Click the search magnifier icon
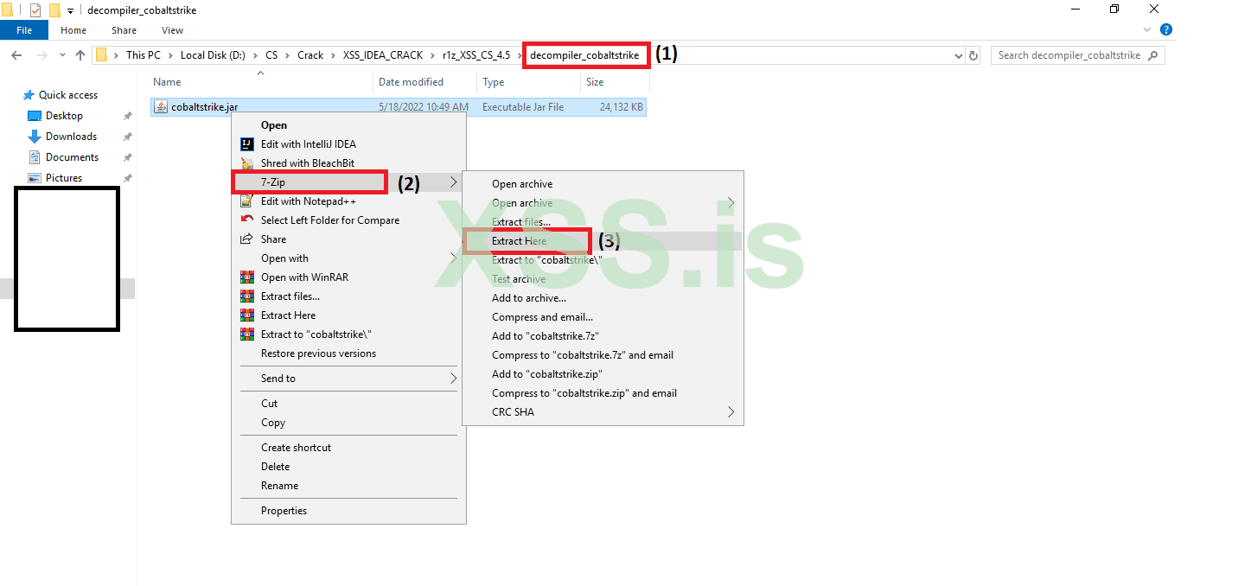The image size is (1238, 586). [1154, 55]
